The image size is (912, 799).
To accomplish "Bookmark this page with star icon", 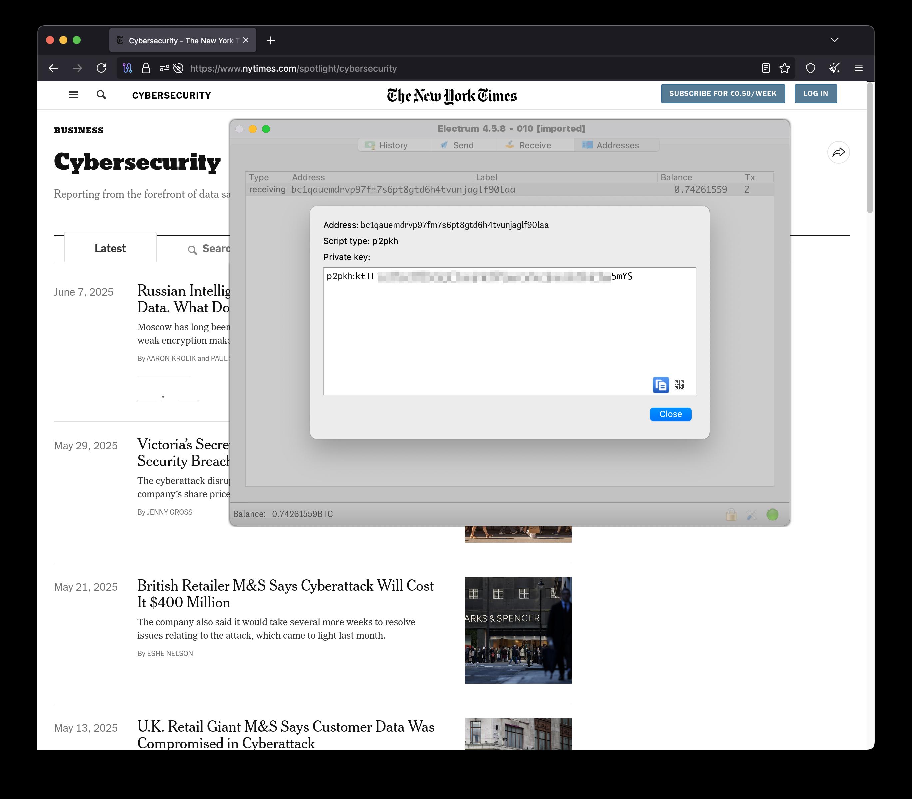I will (784, 68).
